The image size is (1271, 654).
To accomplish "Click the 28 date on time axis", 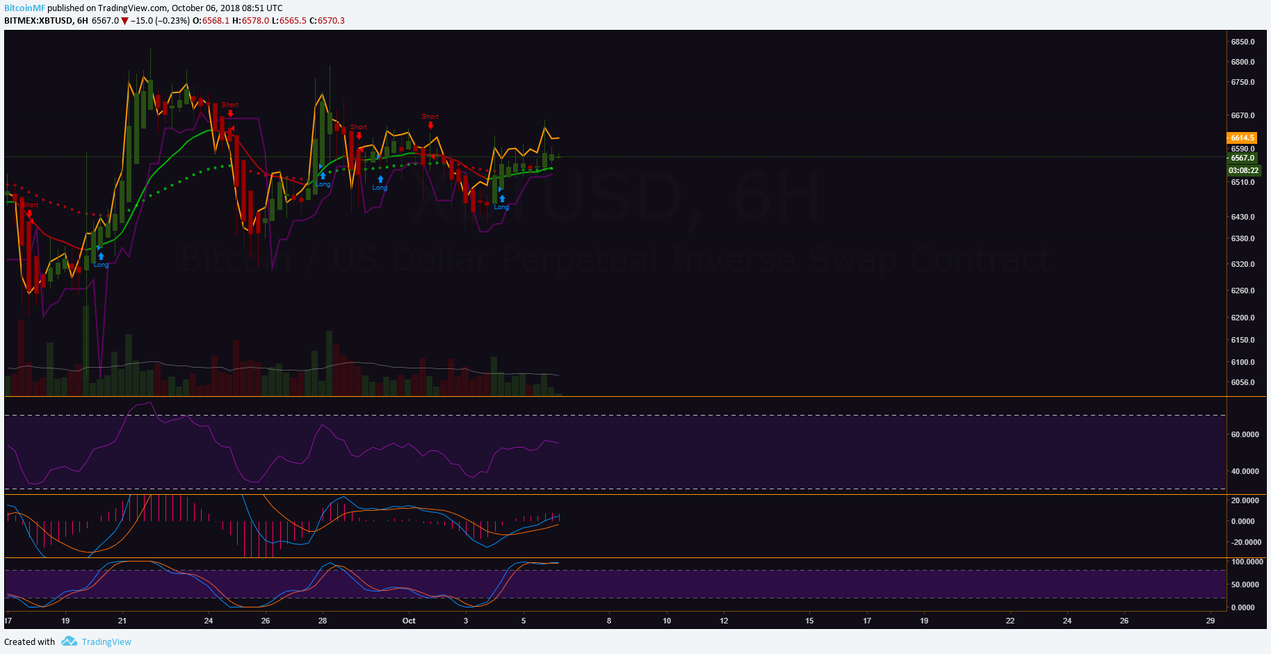I will coord(323,621).
